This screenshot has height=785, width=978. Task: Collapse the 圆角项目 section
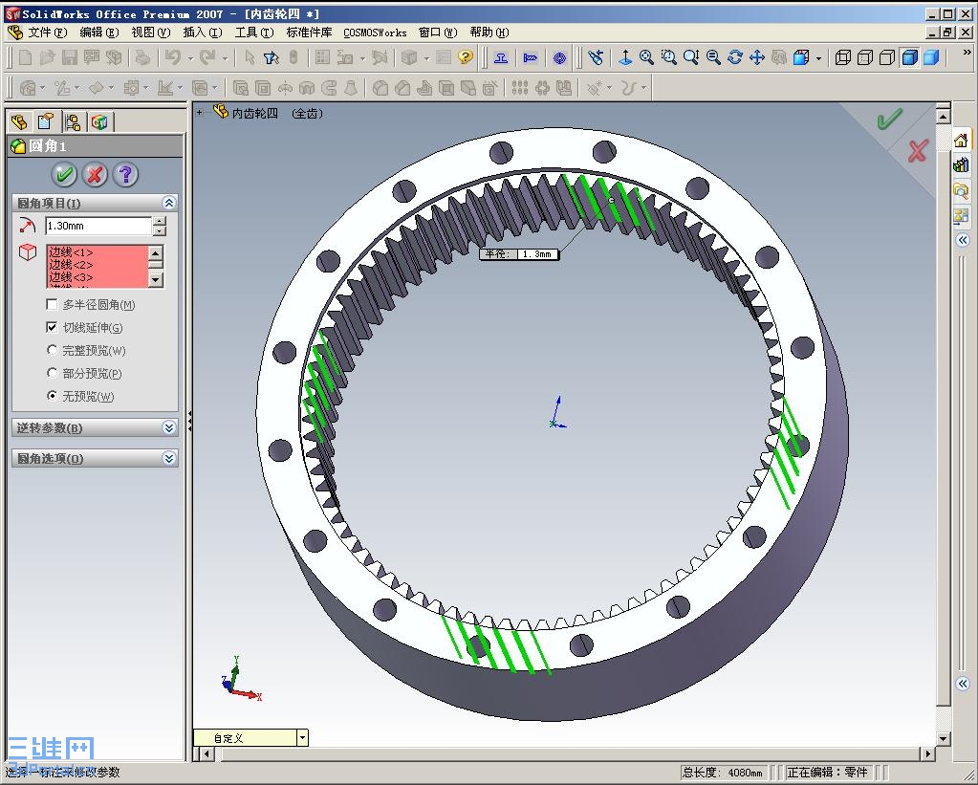pyautogui.click(x=168, y=203)
